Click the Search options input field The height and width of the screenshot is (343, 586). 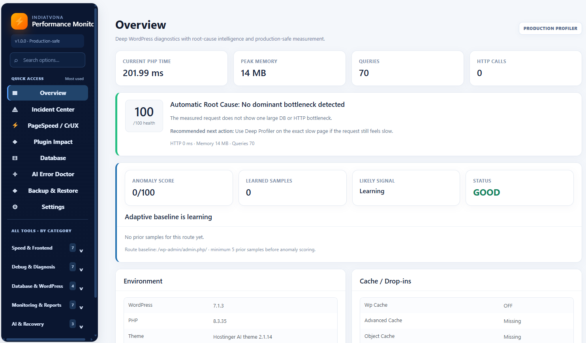pos(47,60)
